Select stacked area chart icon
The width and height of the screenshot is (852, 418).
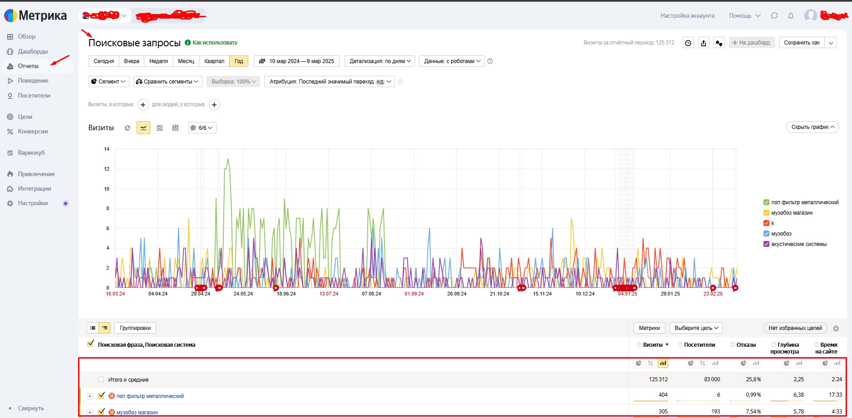click(159, 128)
